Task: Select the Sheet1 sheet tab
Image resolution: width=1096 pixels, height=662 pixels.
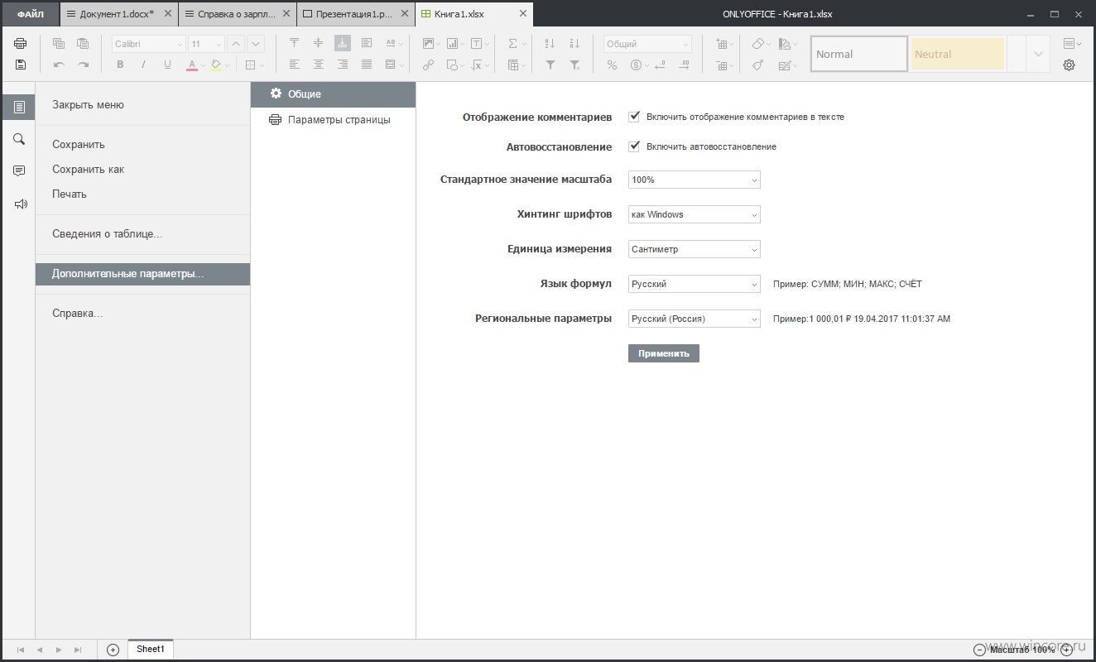Action: (x=151, y=650)
